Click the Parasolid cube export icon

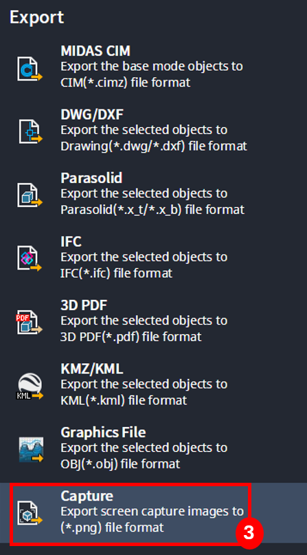(x=30, y=195)
